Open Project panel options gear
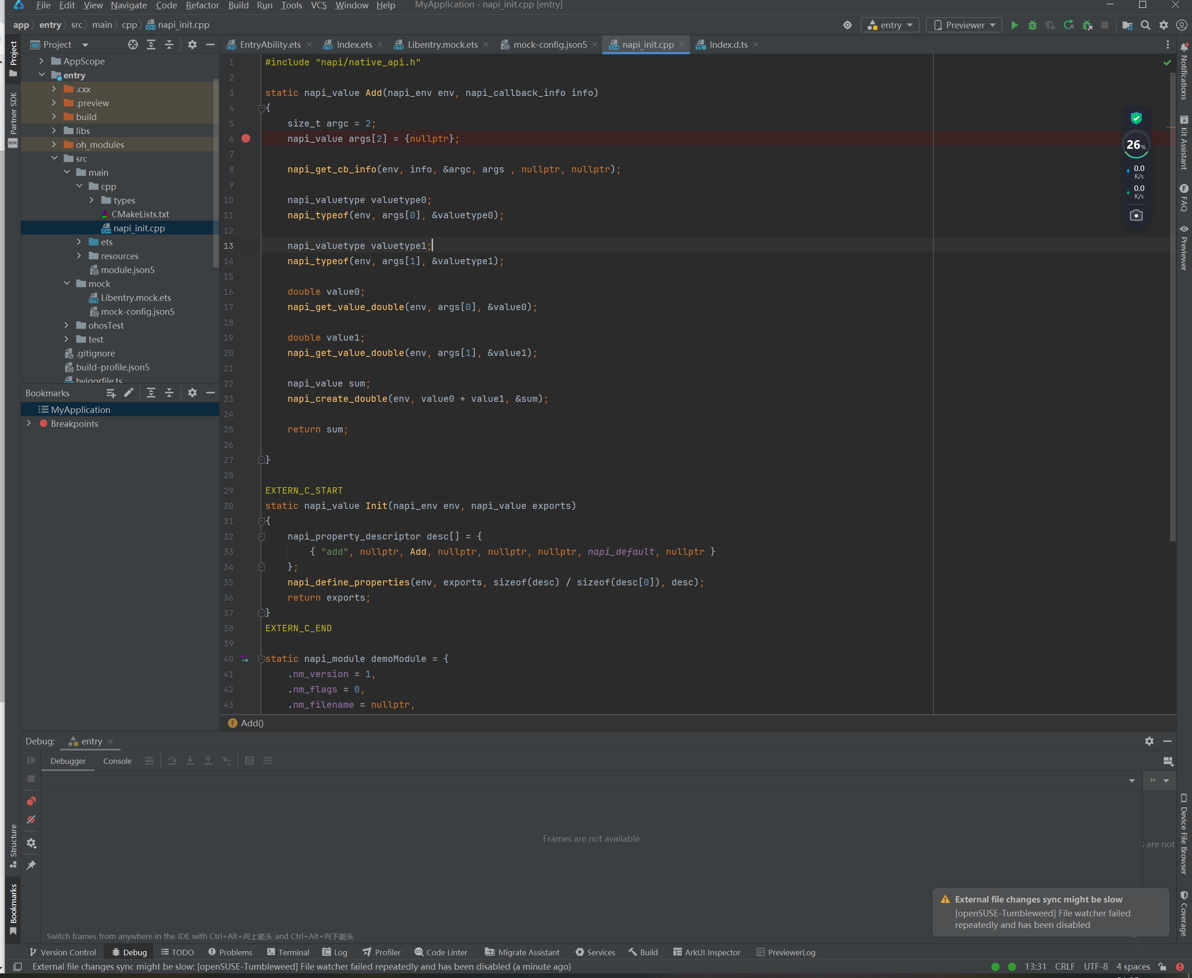This screenshot has width=1192, height=978. coord(192,44)
